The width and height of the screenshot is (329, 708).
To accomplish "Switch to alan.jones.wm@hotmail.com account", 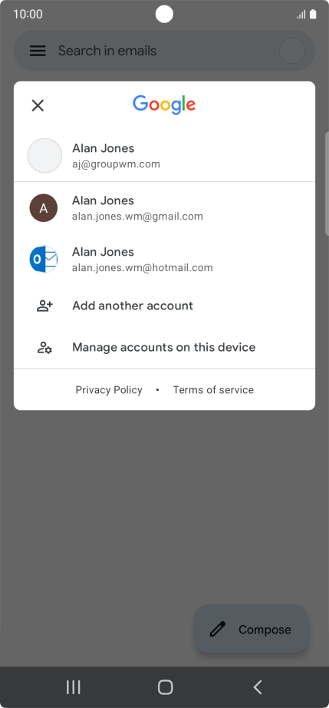I will (x=164, y=260).
